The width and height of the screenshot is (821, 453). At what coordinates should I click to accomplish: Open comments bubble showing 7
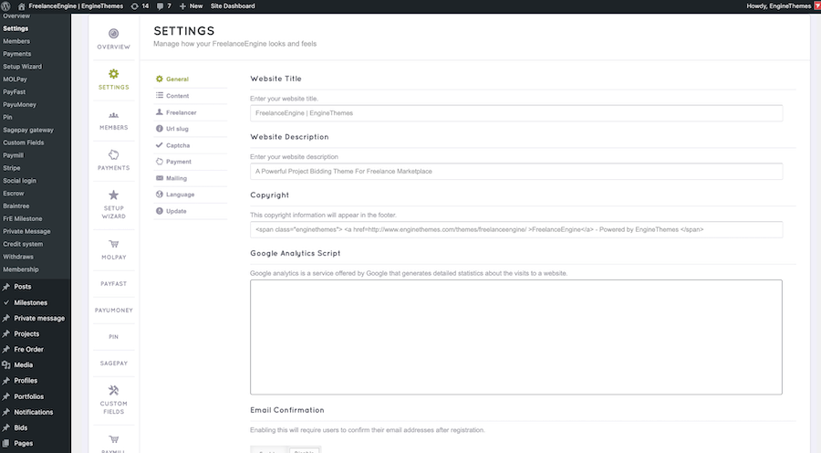tap(164, 6)
